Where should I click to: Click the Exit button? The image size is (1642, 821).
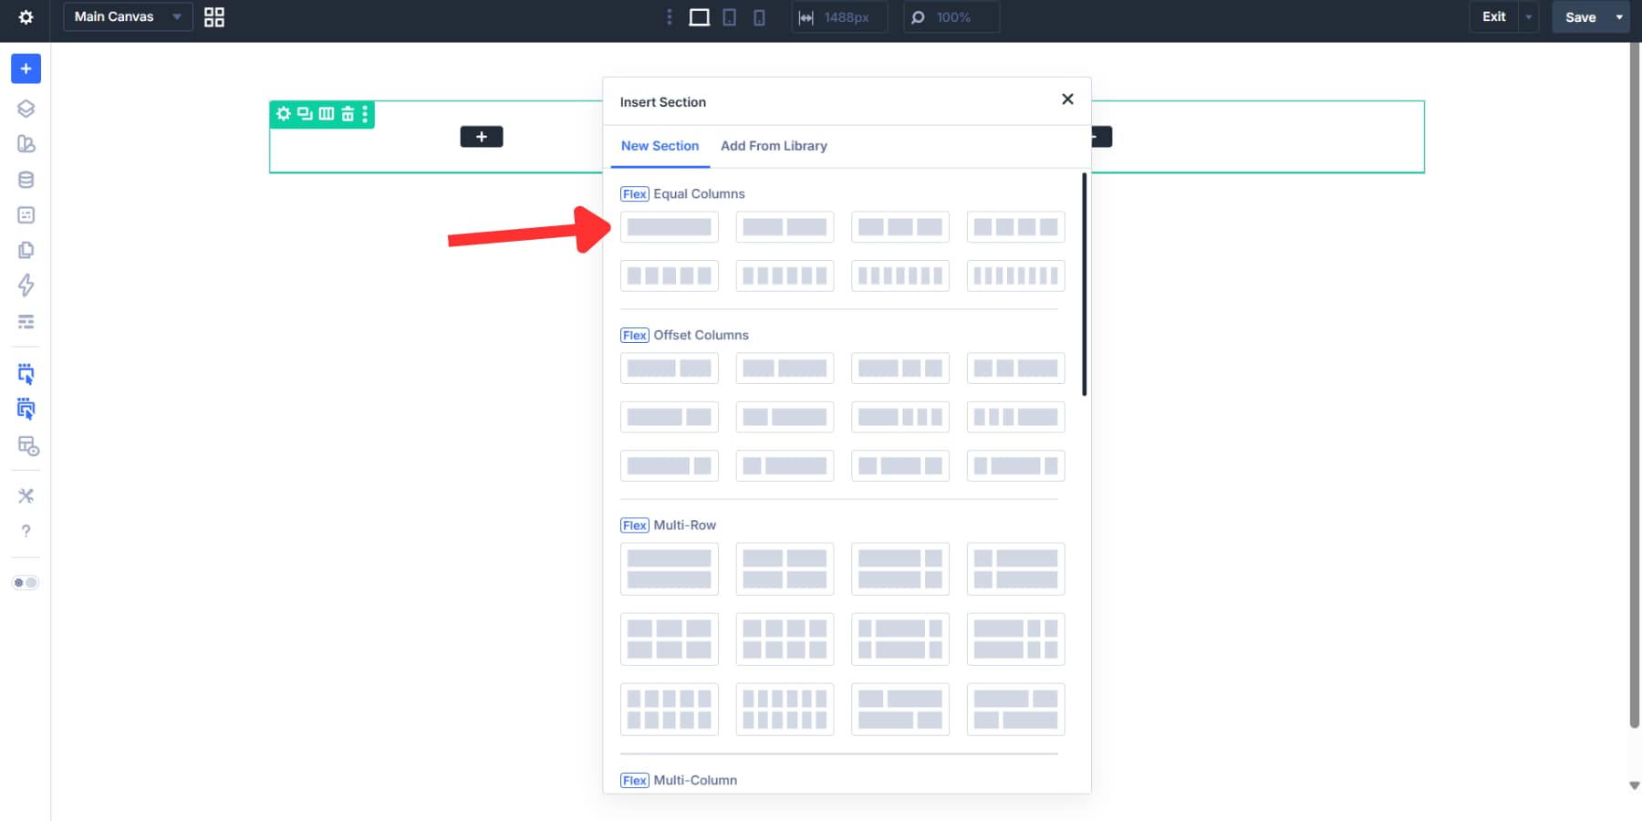click(1493, 16)
